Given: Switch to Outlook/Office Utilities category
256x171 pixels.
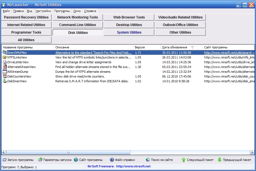Looking at the screenshot, I should (x=180, y=25).
